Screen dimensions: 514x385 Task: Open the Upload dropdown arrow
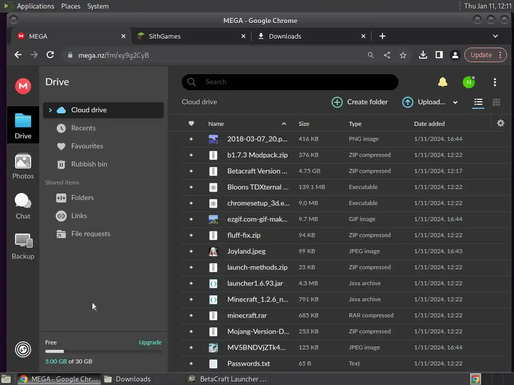[455, 102]
